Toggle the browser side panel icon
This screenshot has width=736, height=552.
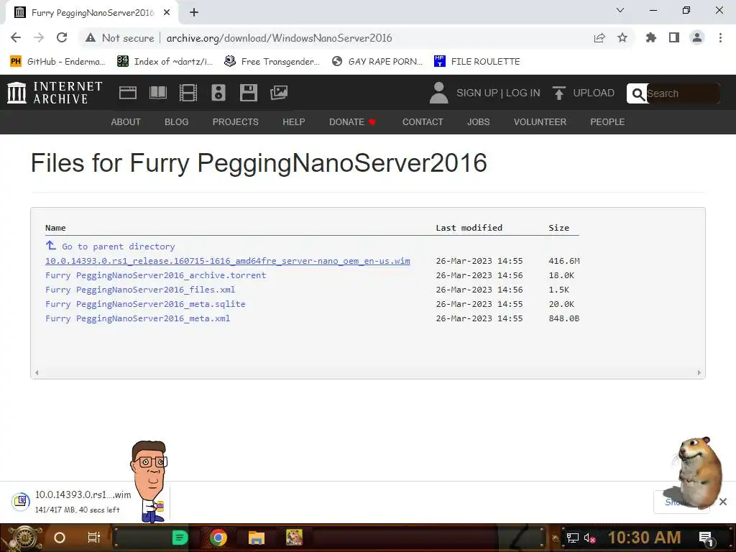point(674,37)
